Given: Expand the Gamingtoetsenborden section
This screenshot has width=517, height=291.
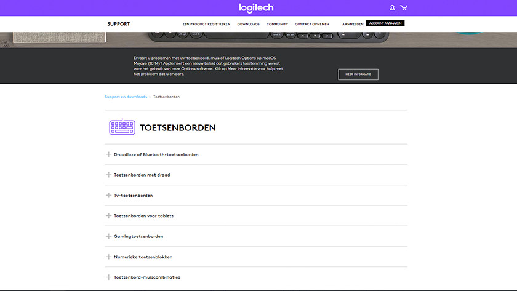Looking at the screenshot, I should tap(138, 236).
